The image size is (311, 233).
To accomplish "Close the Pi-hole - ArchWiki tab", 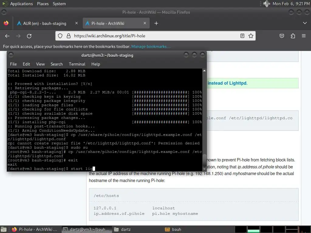I will [145, 23].
